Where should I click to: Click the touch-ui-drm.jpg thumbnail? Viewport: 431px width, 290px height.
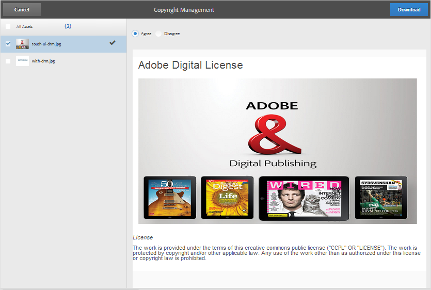point(22,44)
